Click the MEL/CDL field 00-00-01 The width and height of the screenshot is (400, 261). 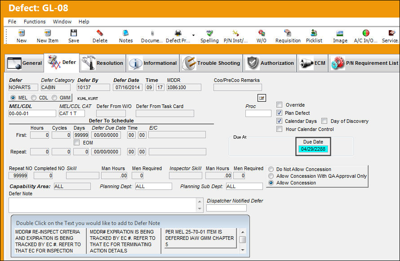(x=32, y=113)
